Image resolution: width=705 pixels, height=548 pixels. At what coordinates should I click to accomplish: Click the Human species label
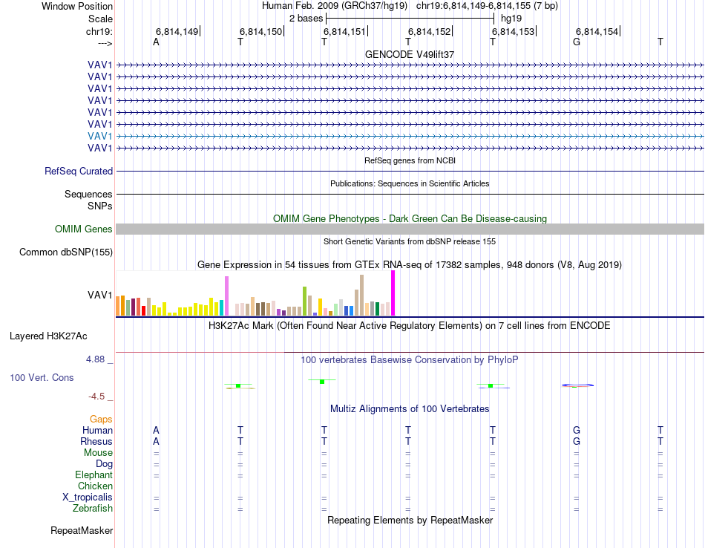(x=97, y=430)
